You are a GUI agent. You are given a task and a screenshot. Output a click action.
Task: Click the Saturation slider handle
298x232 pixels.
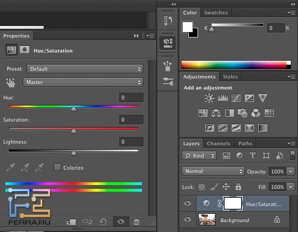73,131
